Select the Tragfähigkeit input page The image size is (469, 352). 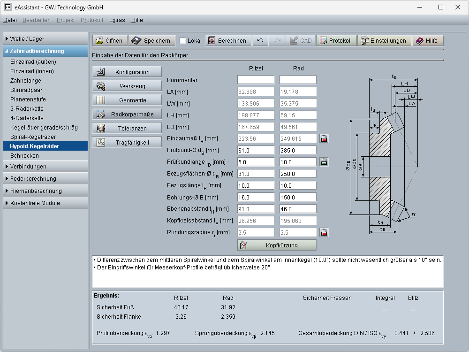tap(127, 143)
